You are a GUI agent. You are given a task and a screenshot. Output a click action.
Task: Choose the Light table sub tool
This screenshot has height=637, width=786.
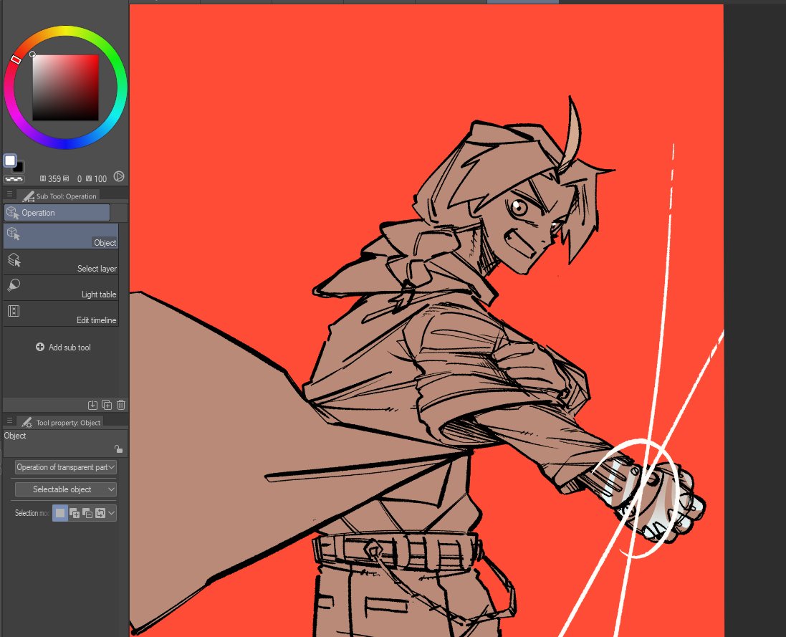tap(61, 288)
